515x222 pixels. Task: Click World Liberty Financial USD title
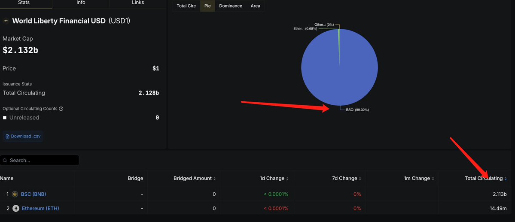tap(59, 21)
